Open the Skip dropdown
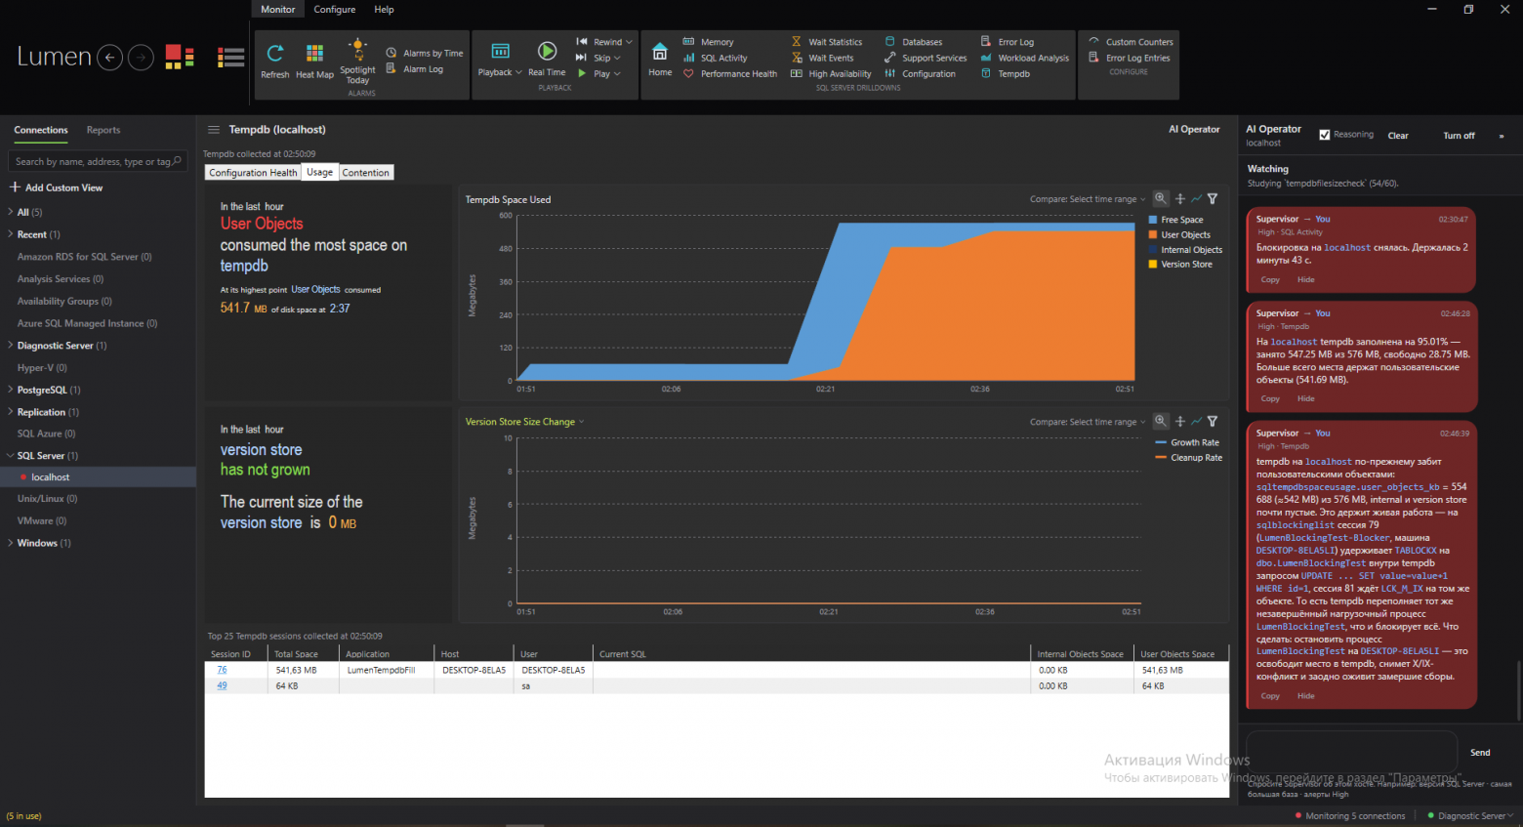 [598, 58]
